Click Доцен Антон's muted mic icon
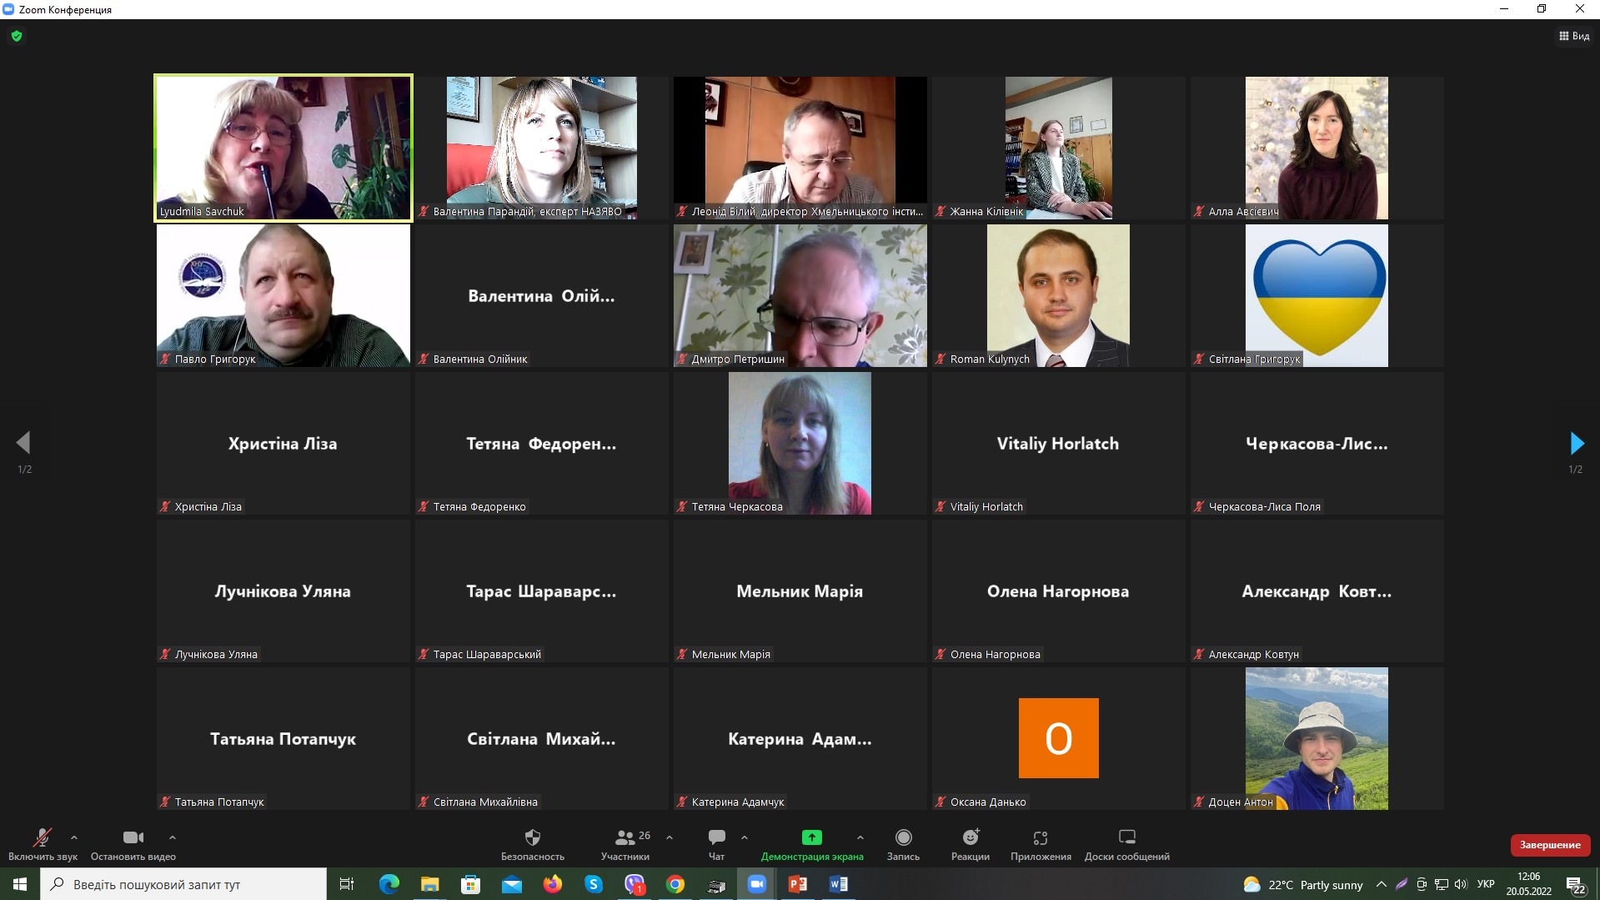This screenshot has height=900, width=1600. coord(1200,802)
